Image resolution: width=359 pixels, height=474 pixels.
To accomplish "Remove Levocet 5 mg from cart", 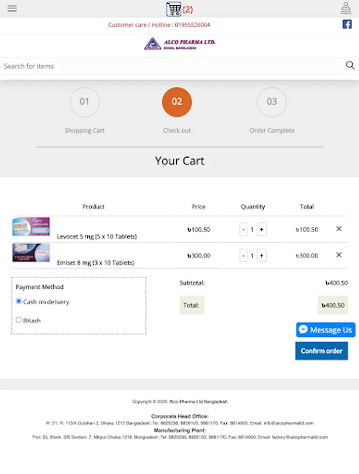I will coord(339,229).
